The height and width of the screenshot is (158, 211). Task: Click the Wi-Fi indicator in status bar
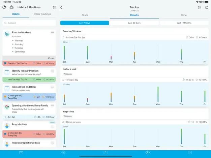(197, 2)
